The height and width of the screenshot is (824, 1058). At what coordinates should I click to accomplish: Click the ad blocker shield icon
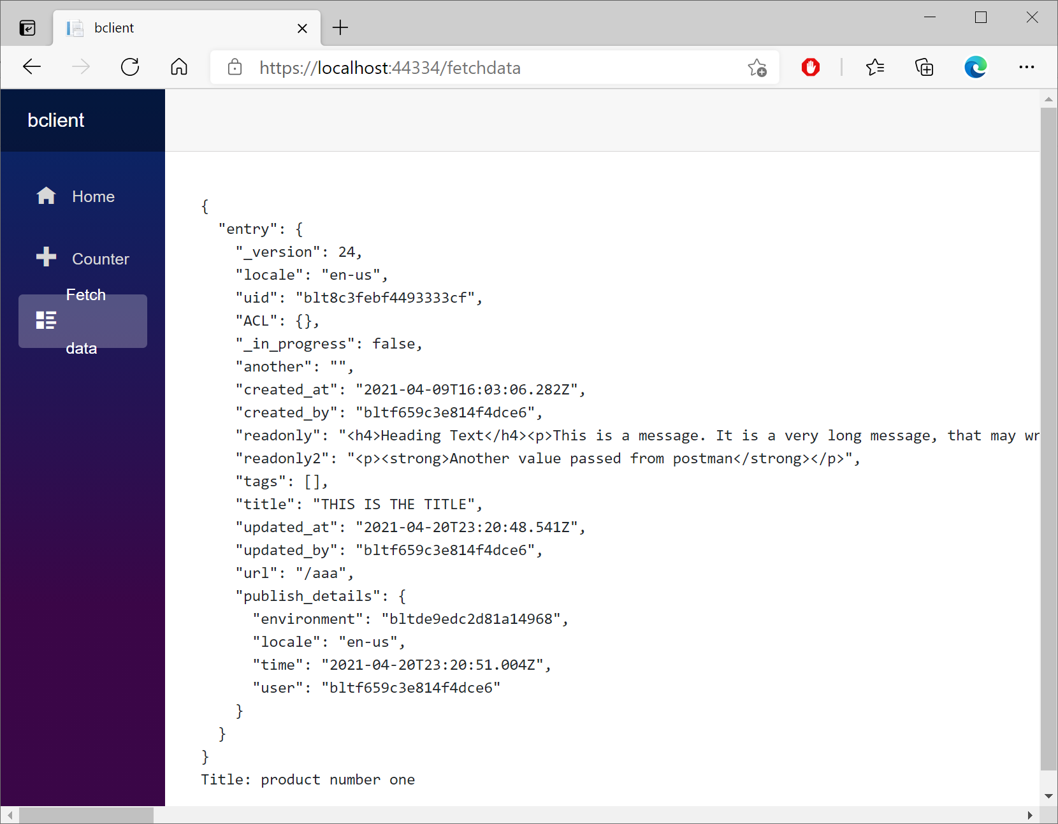tap(810, 67)
